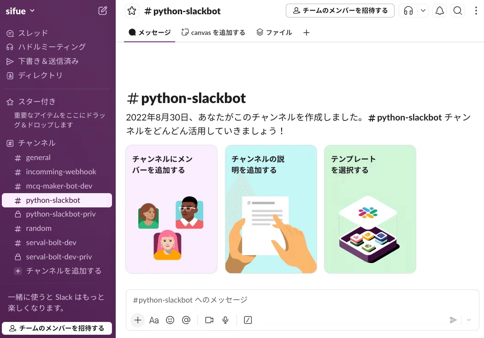Select python-slackbot channel in sidebar
Screen dimensions: 484x338
coord(57,200)
